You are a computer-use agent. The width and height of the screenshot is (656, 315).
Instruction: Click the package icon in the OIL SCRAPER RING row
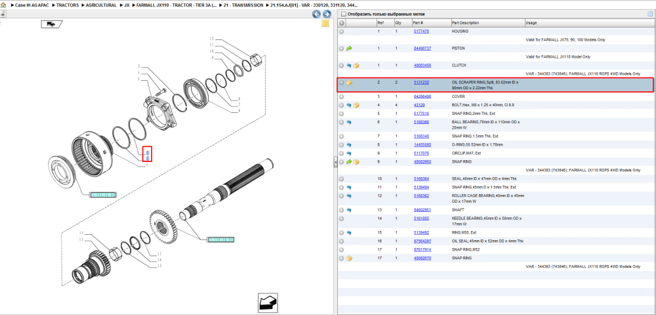point(350,83)
